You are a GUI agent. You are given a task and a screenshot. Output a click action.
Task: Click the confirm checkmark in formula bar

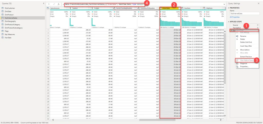(x=54, y=4)
